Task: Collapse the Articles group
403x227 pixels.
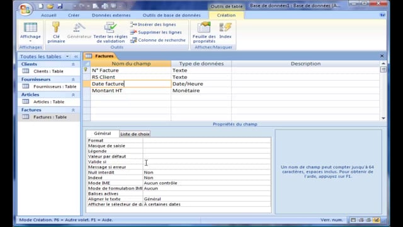Action: pos(73,95)
